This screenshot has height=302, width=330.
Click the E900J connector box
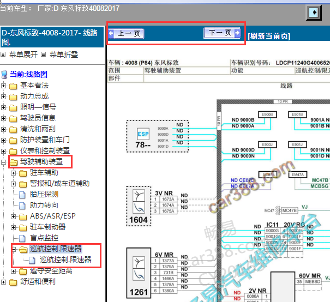[x=267, y=144]
